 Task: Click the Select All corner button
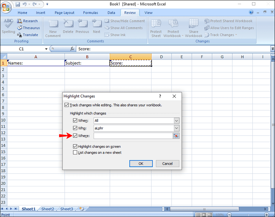point(4,57)
